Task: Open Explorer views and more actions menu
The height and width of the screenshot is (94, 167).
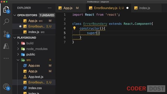Action: (x=50, y=8)
